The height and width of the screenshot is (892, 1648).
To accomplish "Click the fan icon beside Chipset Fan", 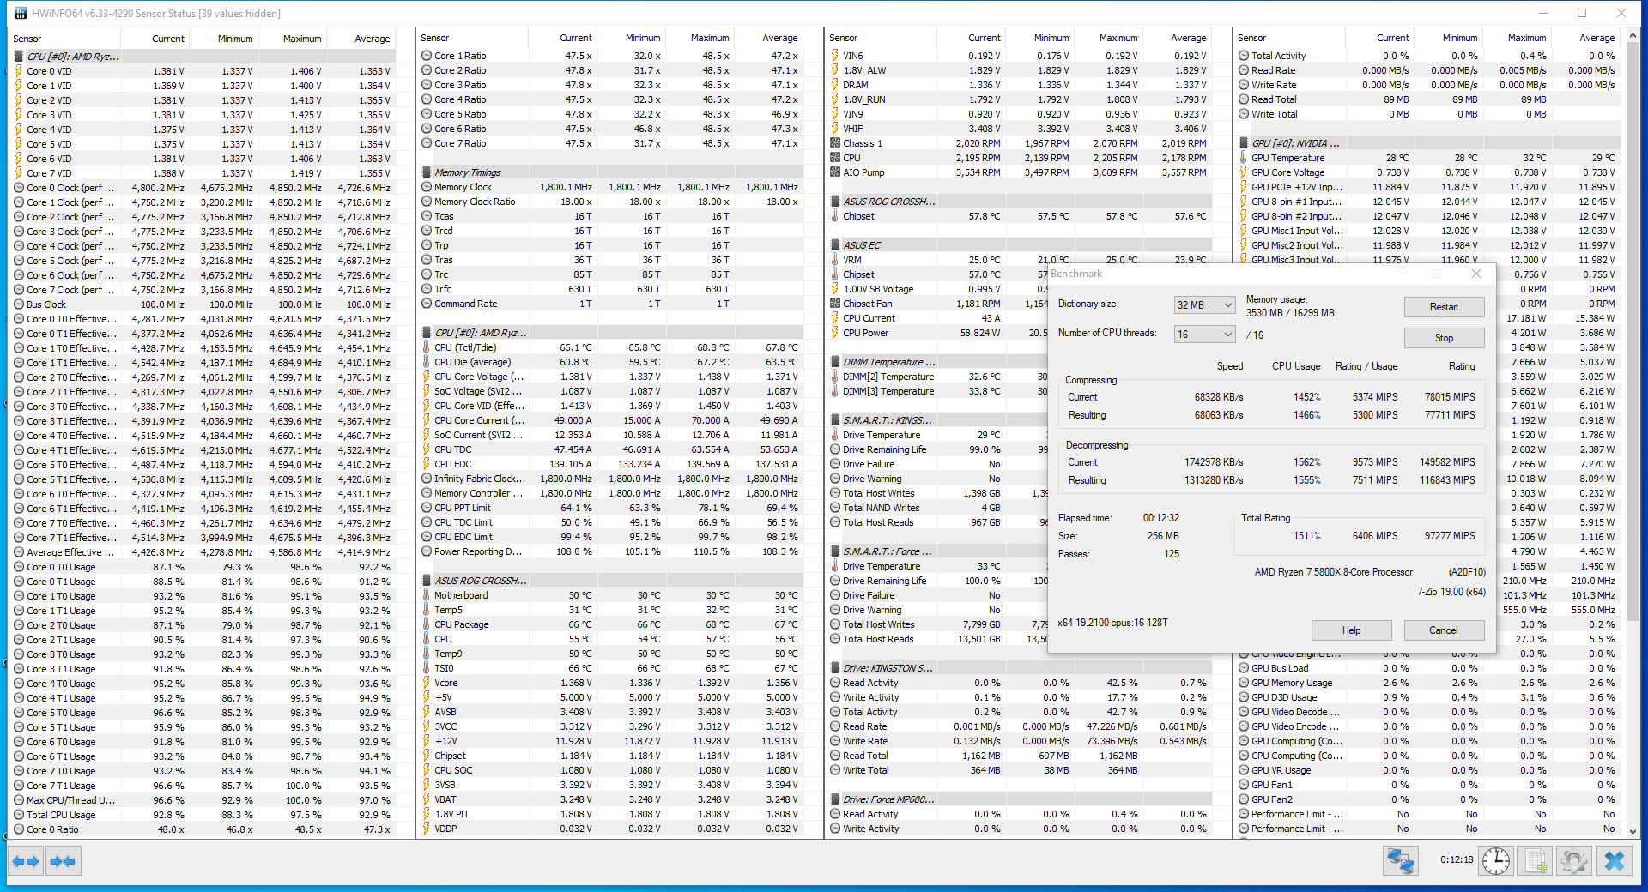I will (x=835, y=304).
